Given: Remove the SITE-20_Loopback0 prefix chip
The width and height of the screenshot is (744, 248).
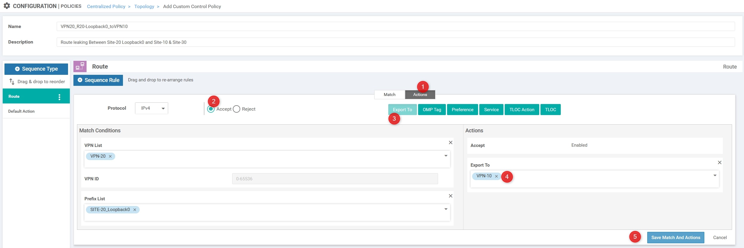Looking at the screenshot, I should 135,210.
